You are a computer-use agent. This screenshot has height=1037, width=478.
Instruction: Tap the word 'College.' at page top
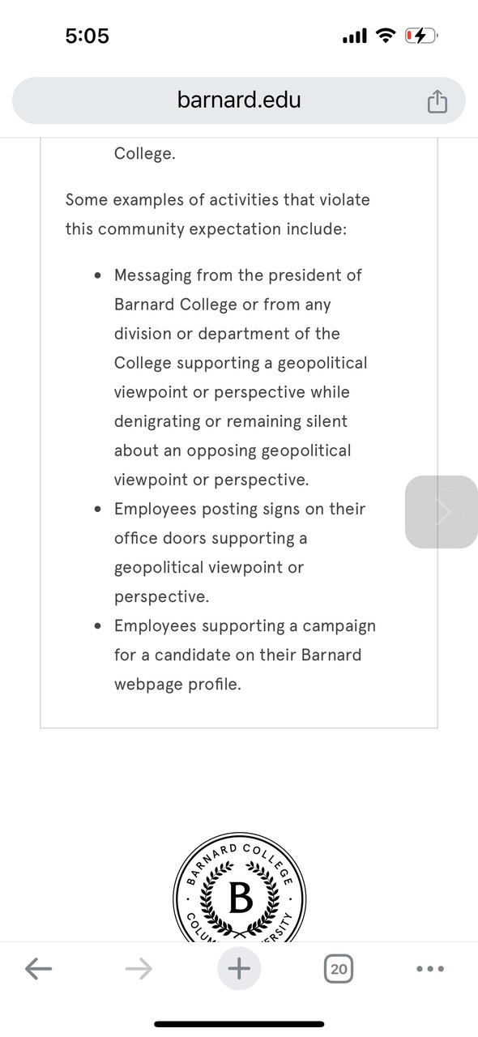(x=145, y=153)
